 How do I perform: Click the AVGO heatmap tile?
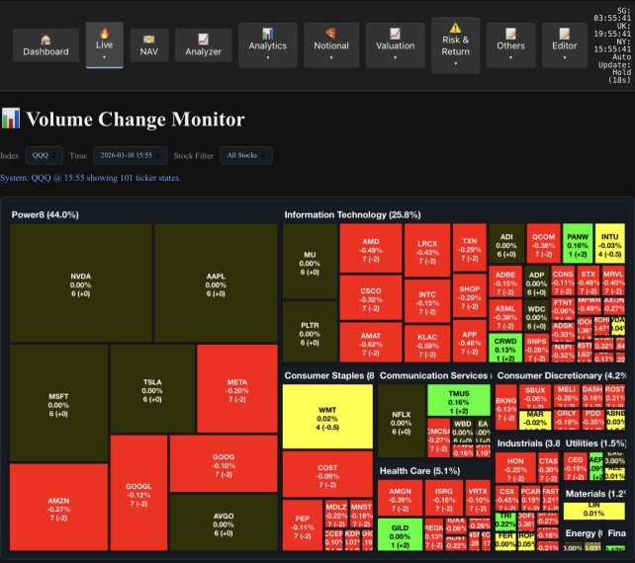click(x=224, y=523)
